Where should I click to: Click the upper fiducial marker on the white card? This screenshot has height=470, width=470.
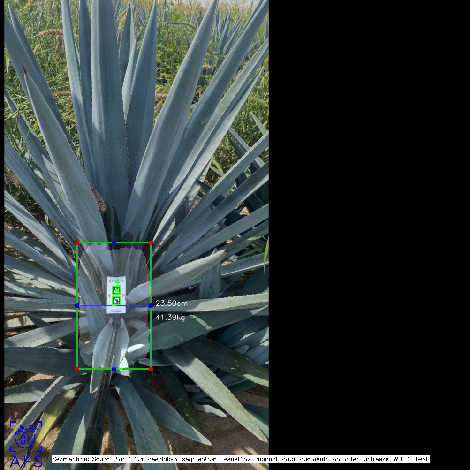click(x=116, y=290)
